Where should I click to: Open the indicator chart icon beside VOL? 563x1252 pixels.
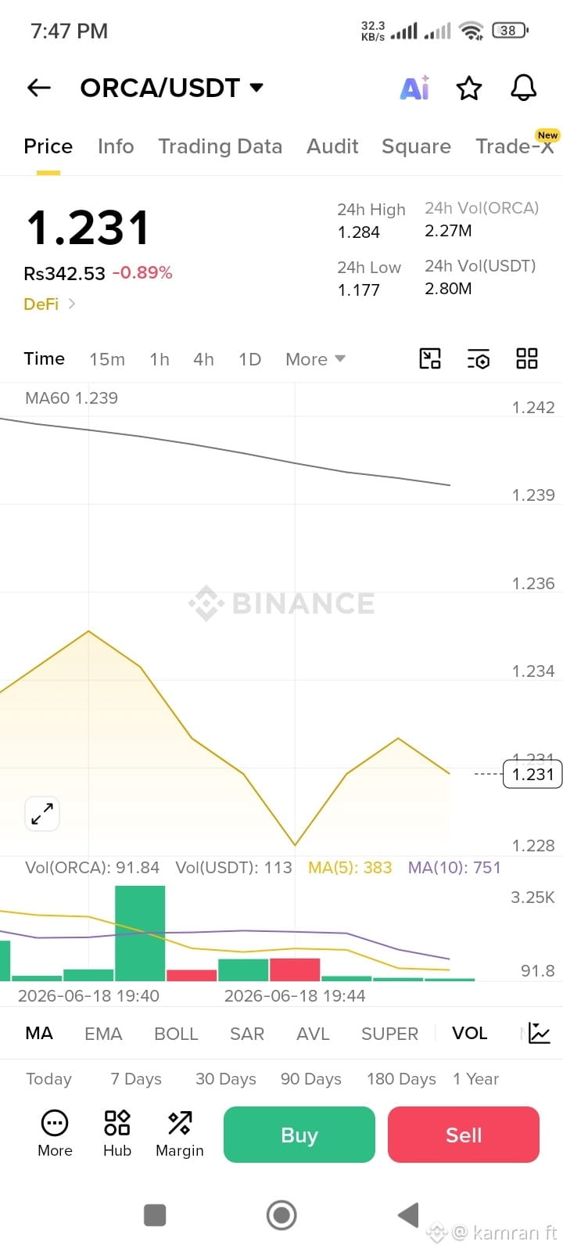coord(540,1033)
